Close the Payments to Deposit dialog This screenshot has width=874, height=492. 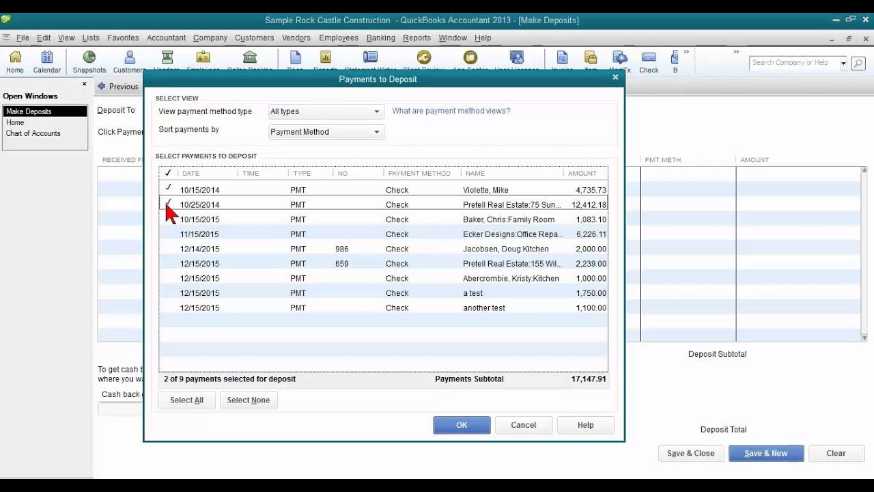click(x=615, y=78)
